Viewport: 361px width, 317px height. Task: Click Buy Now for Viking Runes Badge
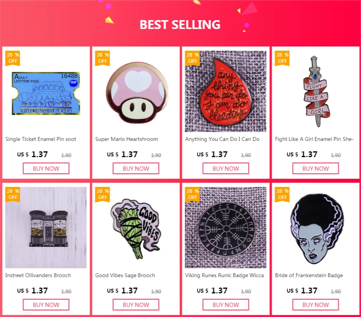pyautogui.click(x=225, y=305)
